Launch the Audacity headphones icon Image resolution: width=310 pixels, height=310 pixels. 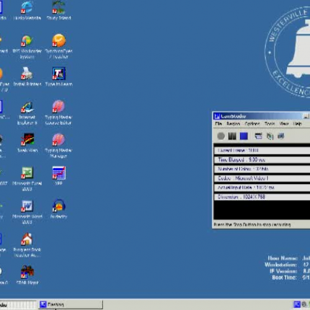click(59, 209)
